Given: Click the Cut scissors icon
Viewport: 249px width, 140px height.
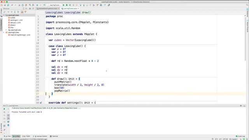Looking at the screenshot, I should pos(19,5).
